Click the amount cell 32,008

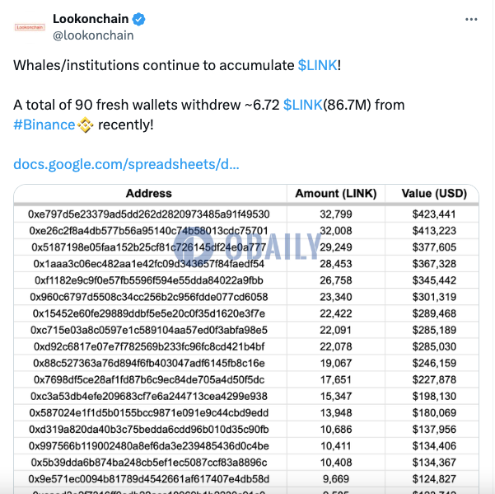336,231
